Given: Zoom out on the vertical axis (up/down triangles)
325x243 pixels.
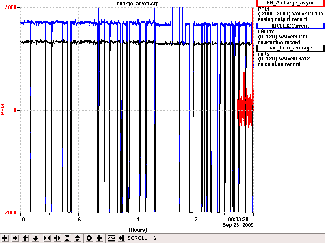Looking at the screenshot, I should [x=78, y=238].
